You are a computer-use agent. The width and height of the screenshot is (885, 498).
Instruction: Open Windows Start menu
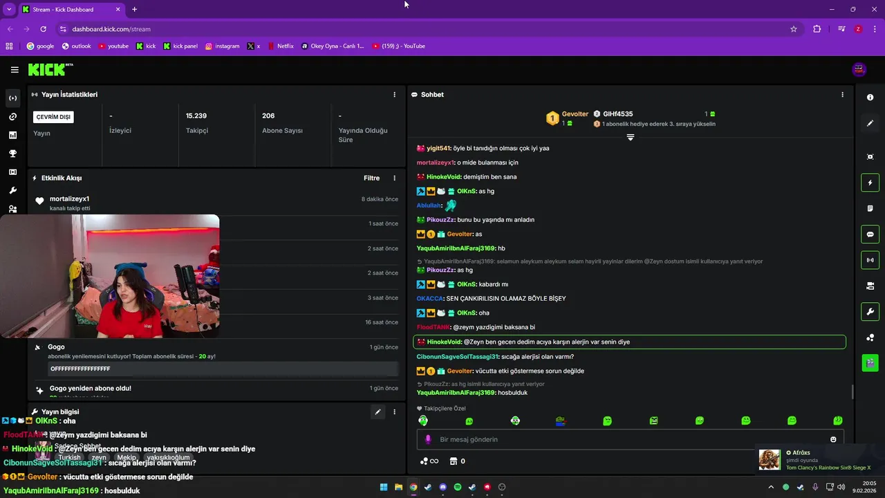[x=384, y=487]
